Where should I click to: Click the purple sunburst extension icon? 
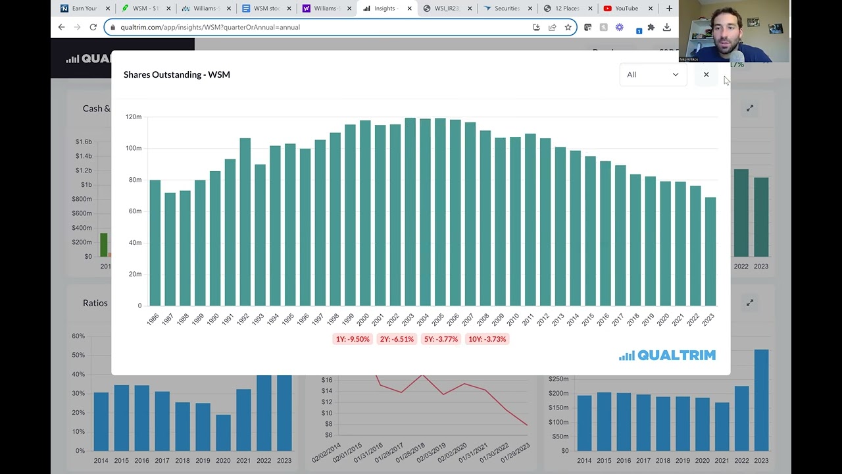click(x=619, y=27)
